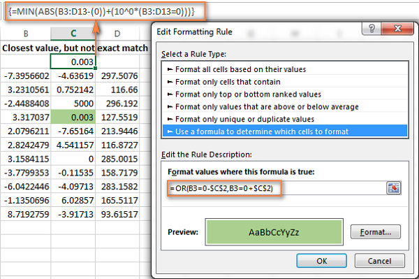Click the Help question mark button

pyautogui.click(x=372, y=28)
